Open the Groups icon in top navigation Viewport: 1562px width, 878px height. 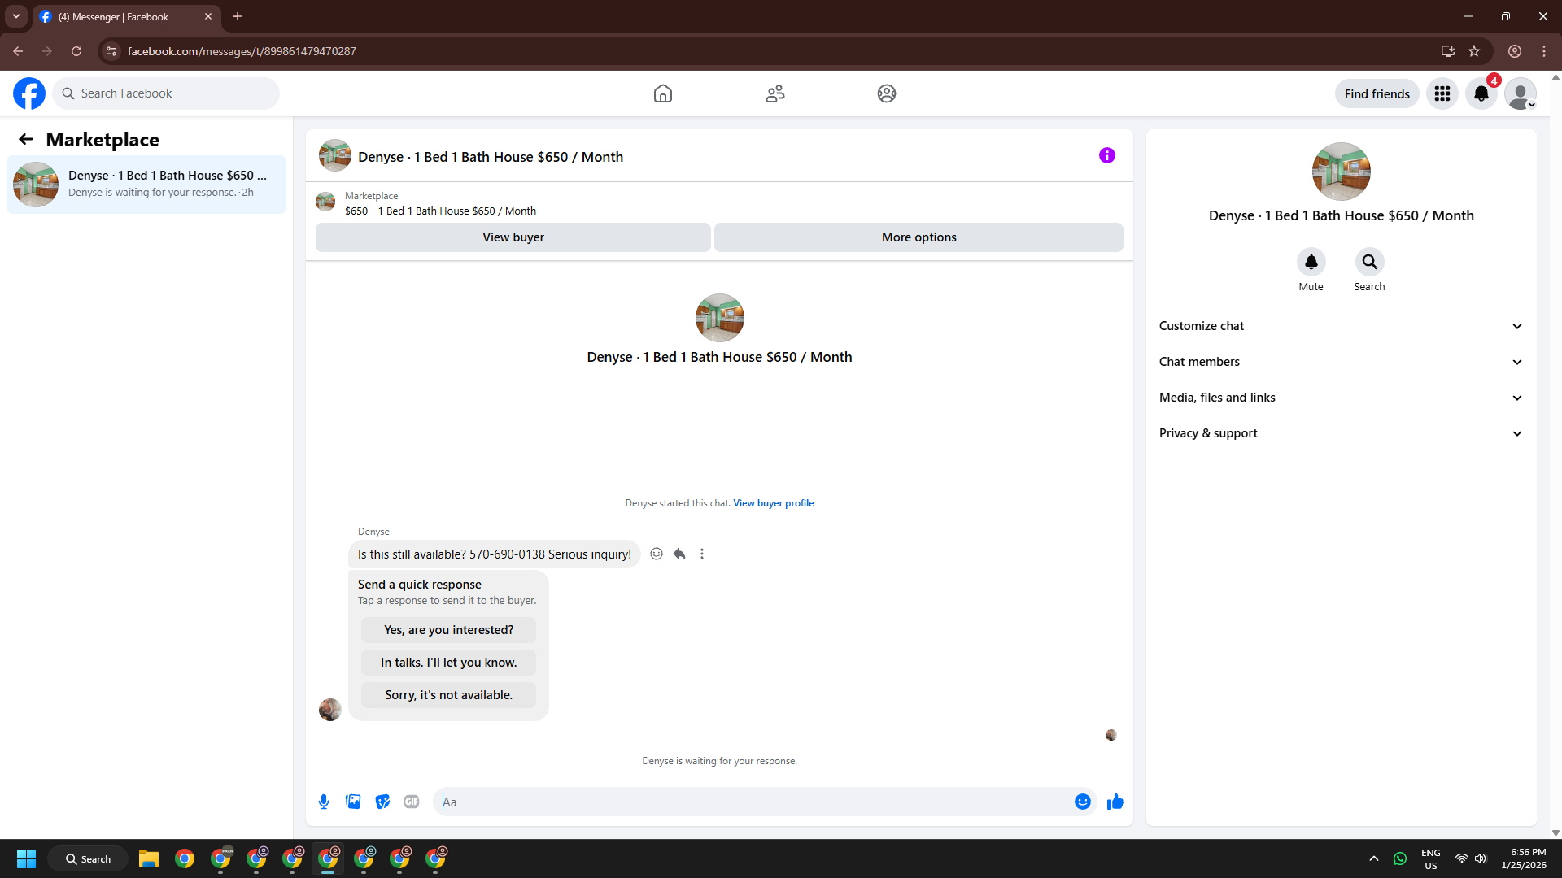coord(887,93)
